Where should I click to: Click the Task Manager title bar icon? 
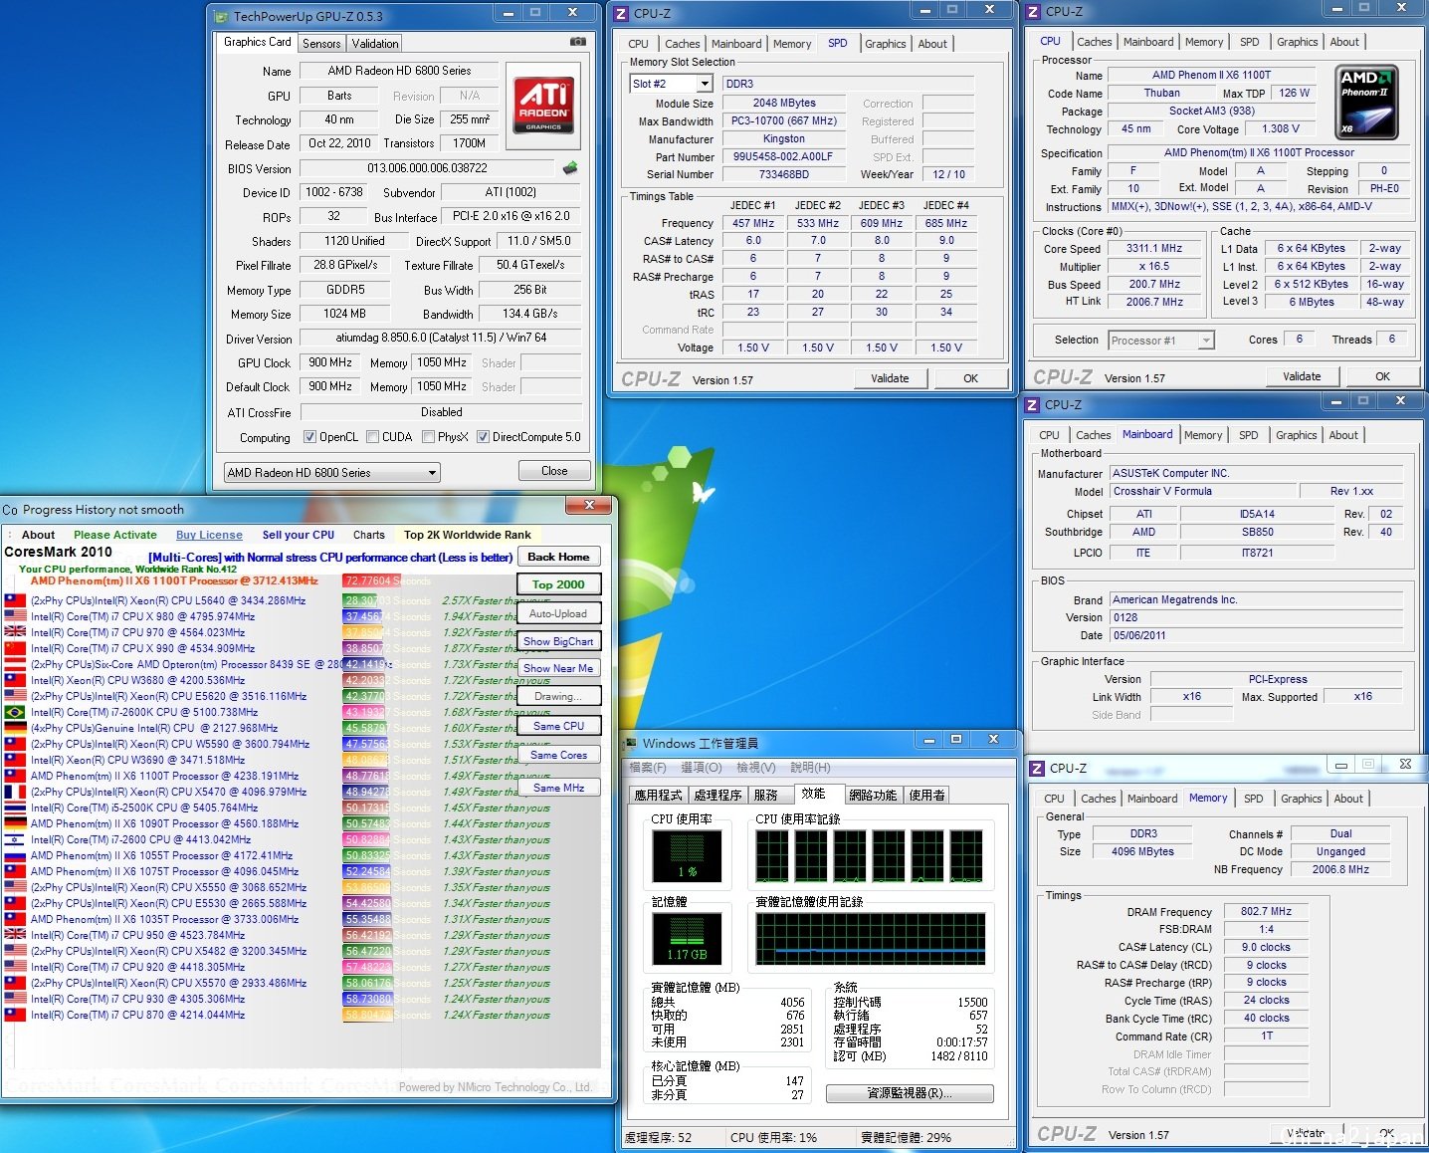[630, 743]
